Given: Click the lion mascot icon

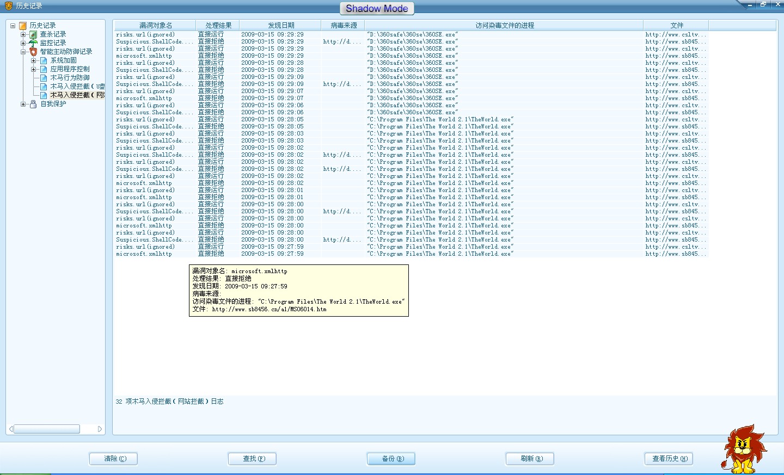Looking at the screenshot, I should pos(743,448).
